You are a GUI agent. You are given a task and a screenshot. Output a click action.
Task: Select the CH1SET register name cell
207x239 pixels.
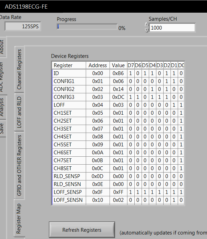(x=69, y=113)
